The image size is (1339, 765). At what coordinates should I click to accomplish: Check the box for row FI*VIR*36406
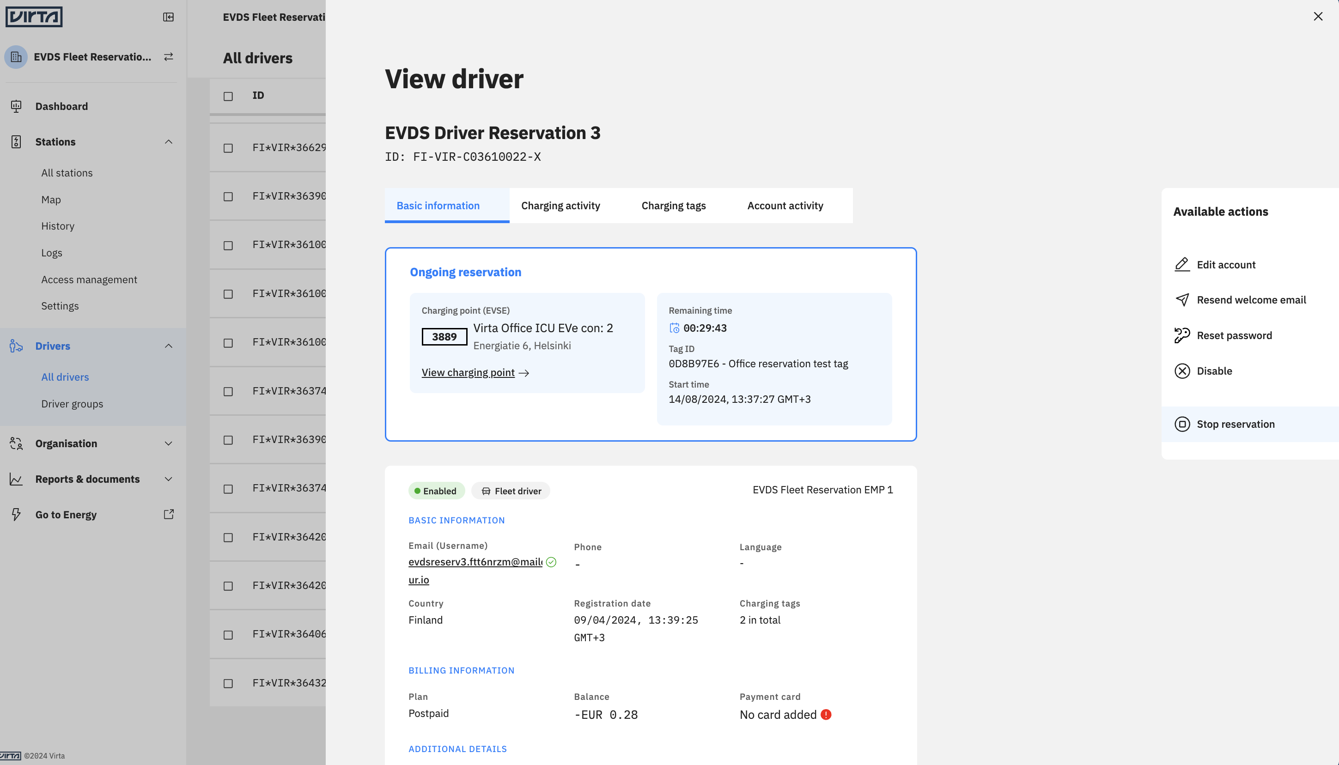tap(228, 635)
